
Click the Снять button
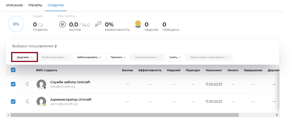pyautogui.click(x=175, y=57)
